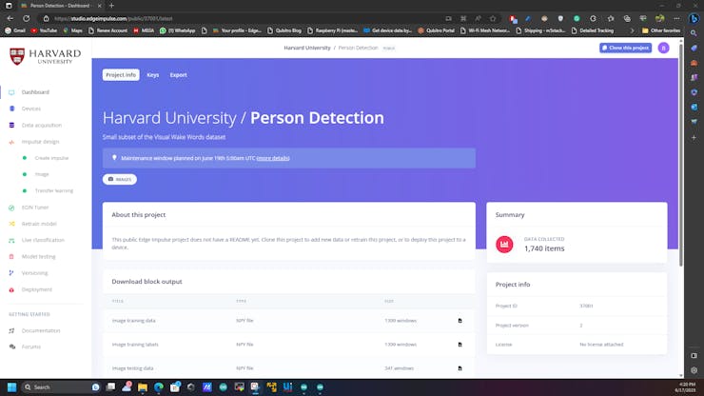
Task: Open the YouTube bookmark
Action: tap(44, 30)
